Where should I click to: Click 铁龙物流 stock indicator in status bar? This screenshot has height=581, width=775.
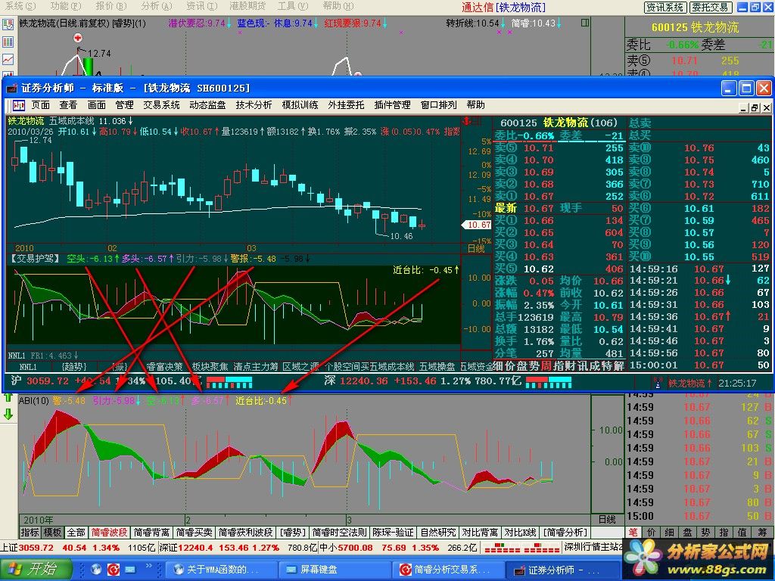pyautogui.click(x=690, y=383)
